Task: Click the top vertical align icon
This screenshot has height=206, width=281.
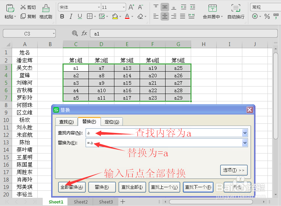Action: [x=156, y=7]
